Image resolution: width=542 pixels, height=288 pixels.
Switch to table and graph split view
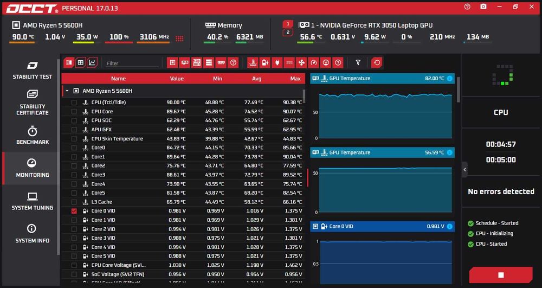pyautogui.click(x=69, y=62)
